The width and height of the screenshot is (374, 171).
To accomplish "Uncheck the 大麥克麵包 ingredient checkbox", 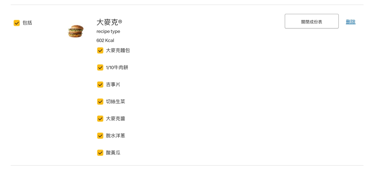I will pos(100,50).
